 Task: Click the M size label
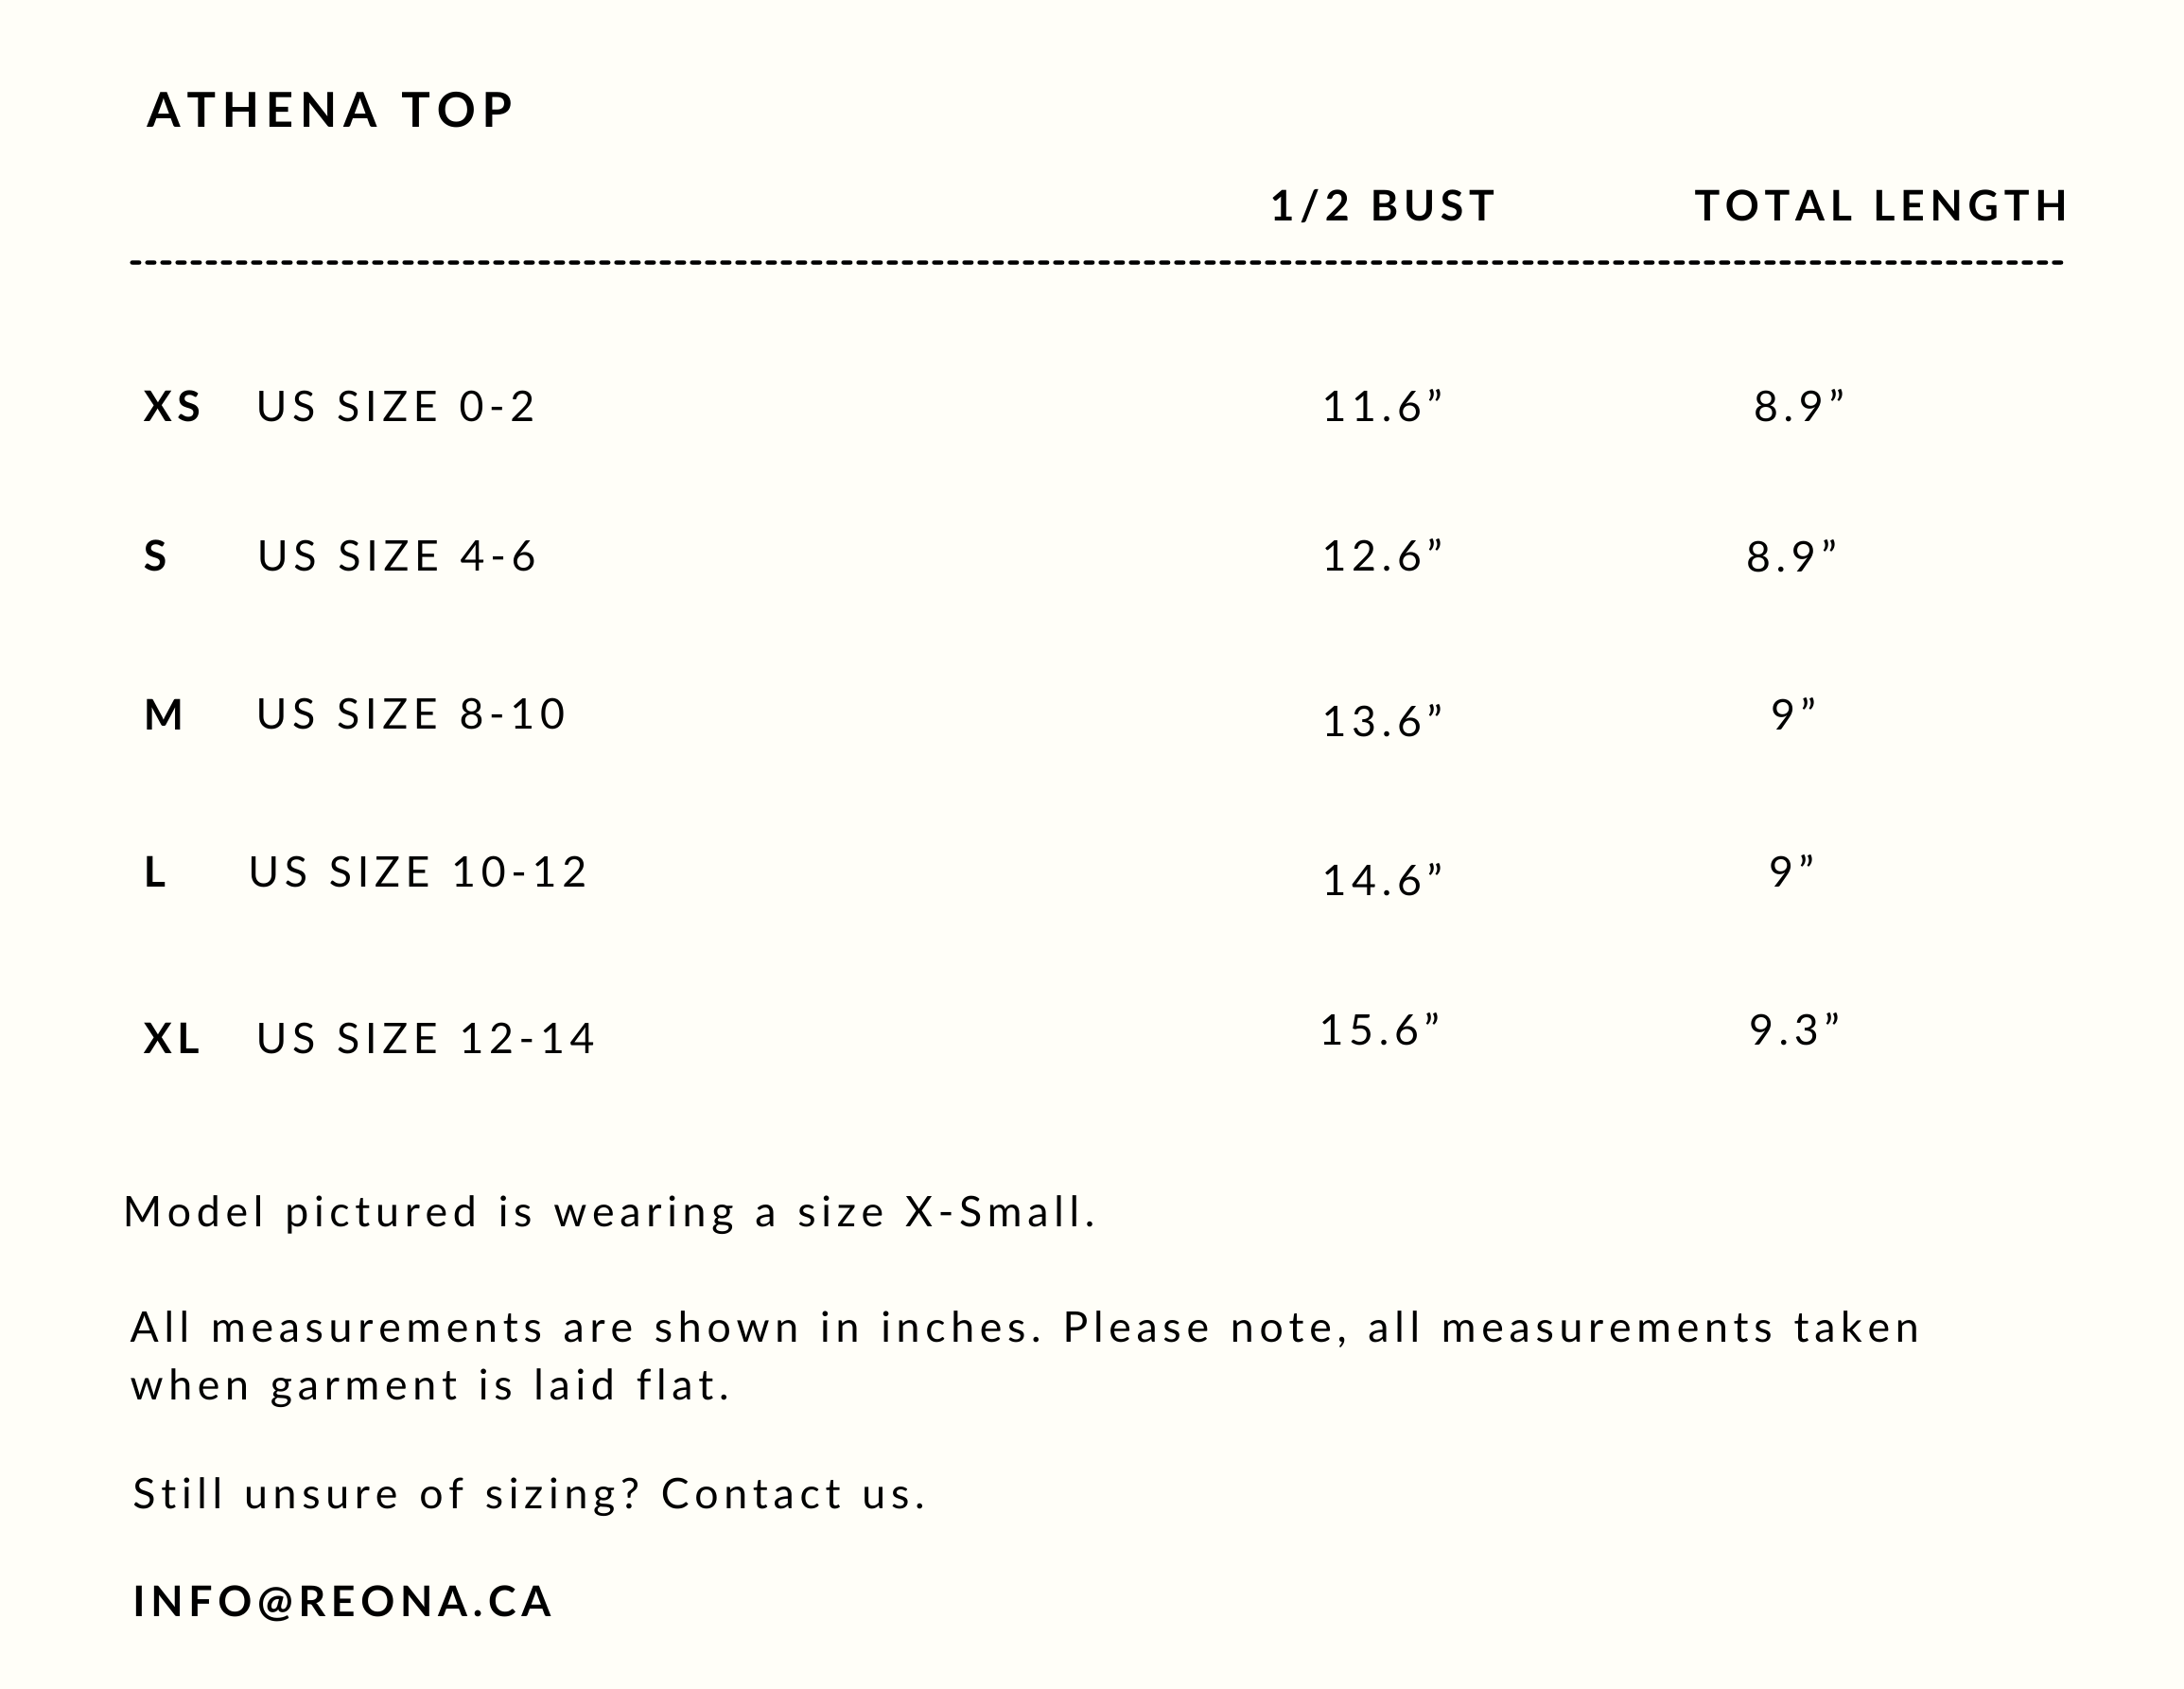(164, 715)
